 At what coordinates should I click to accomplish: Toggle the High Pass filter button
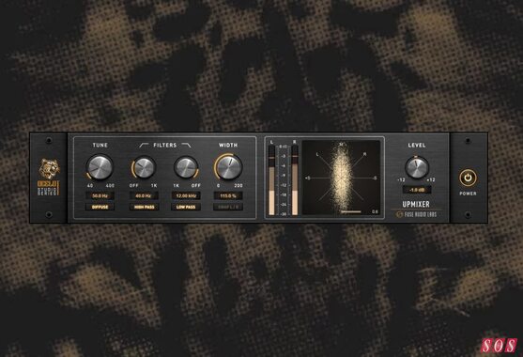(144, 207)
